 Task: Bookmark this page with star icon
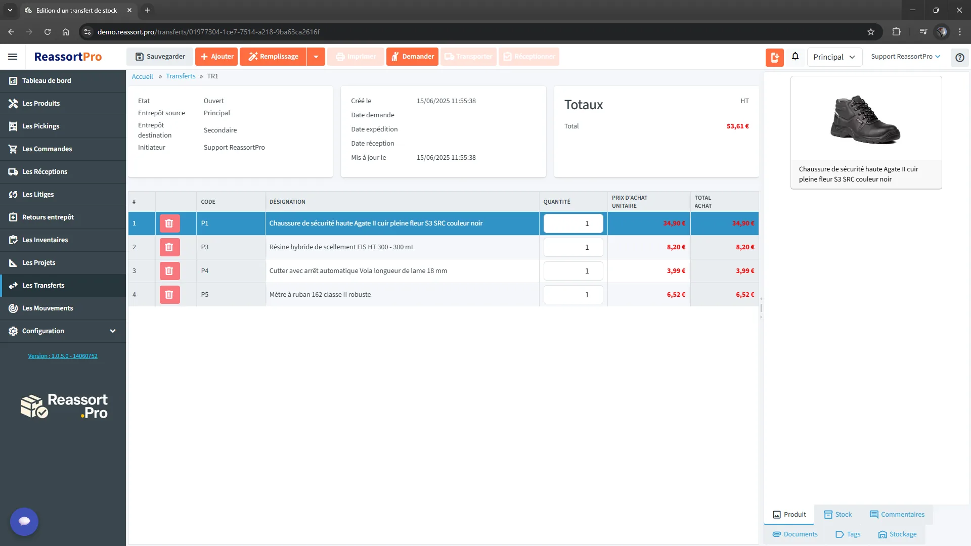871,32
